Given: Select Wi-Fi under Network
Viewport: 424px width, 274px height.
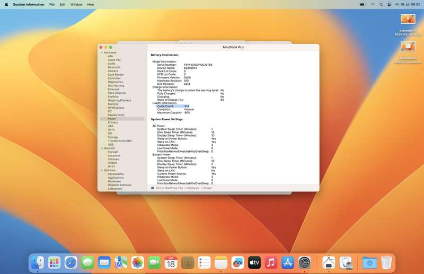Looking at the screenshot, I should coord(111,166).
